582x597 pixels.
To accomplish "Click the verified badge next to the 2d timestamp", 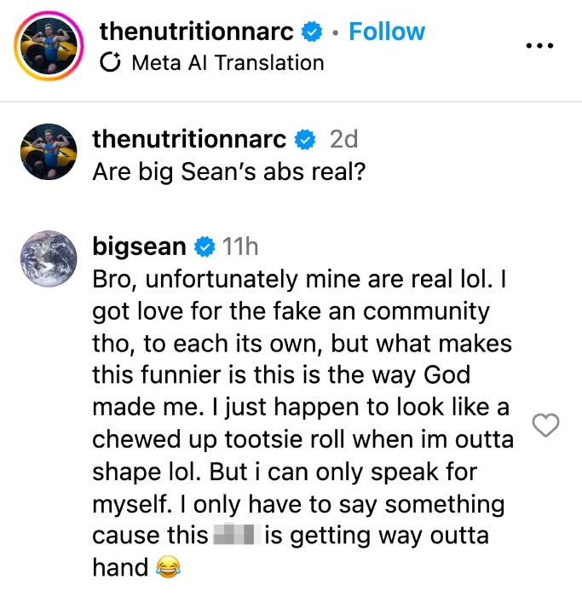I will click(305, 139).
